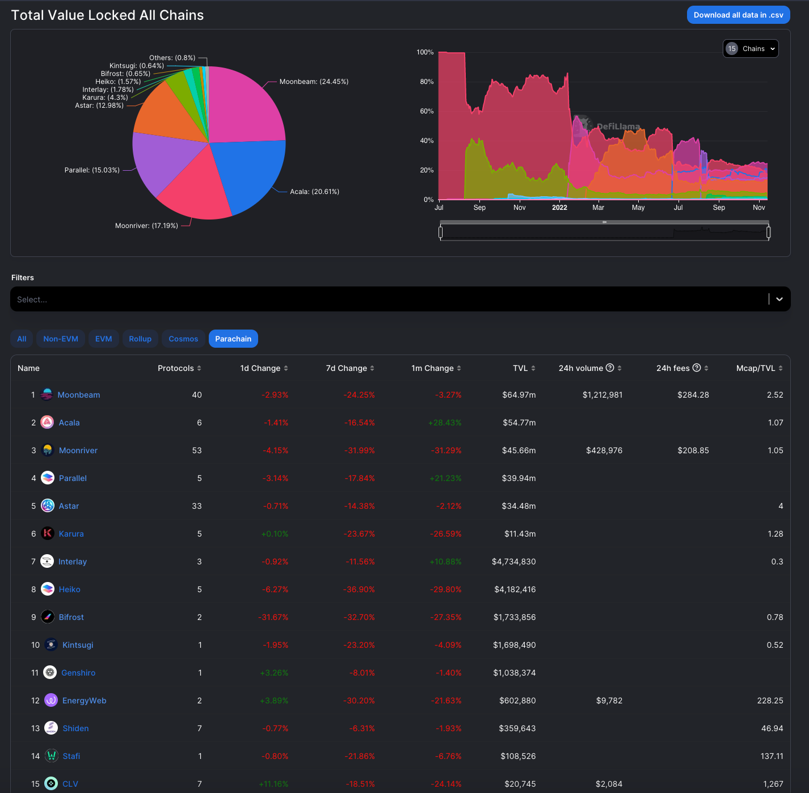
Task: Open the Astar chain link
Action: click(69, 506)
